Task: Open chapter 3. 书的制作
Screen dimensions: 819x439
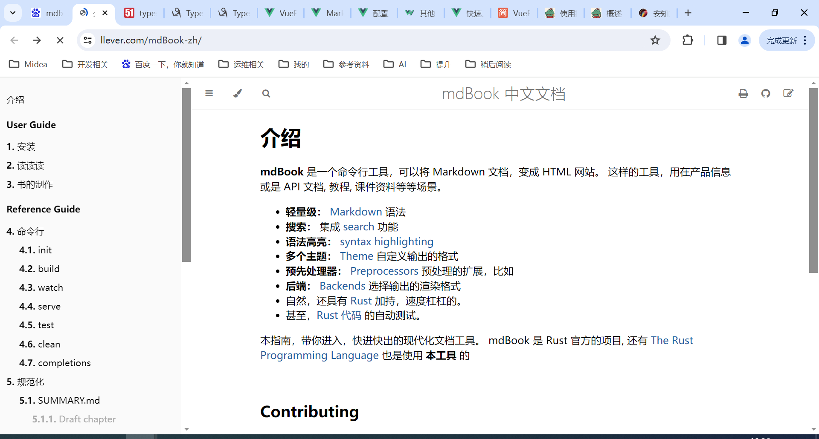Action: click(x=30, y=184)
